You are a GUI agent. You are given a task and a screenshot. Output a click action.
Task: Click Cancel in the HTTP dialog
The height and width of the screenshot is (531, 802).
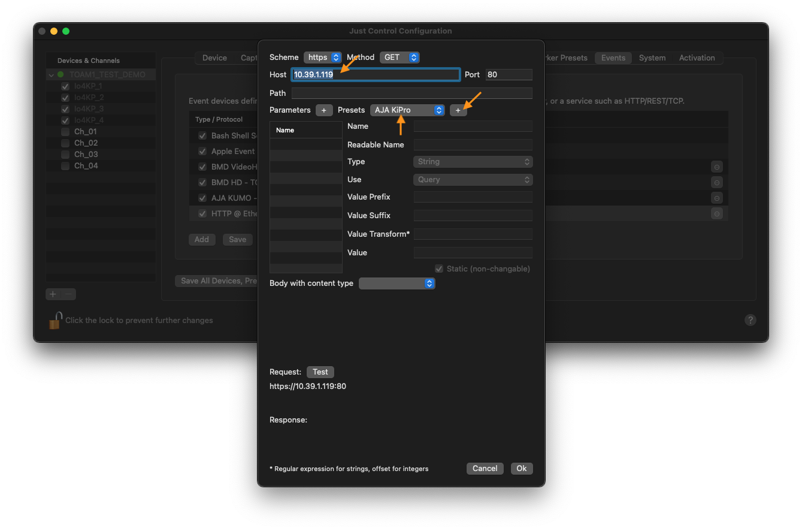(485, 469)
